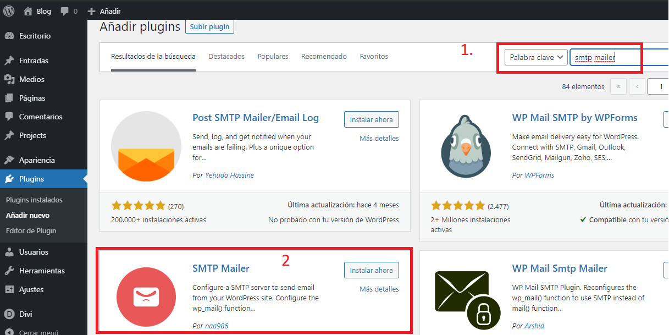Screen dimensions: 669x335
Task: Open author Yehuda Hassine link
Action: click(229, 175)
